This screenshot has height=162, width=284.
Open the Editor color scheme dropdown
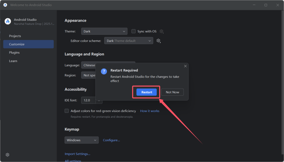(x=129, y=41)
